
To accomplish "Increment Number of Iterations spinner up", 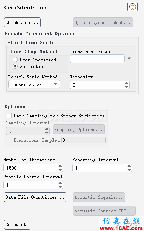I will coord(60,166).
